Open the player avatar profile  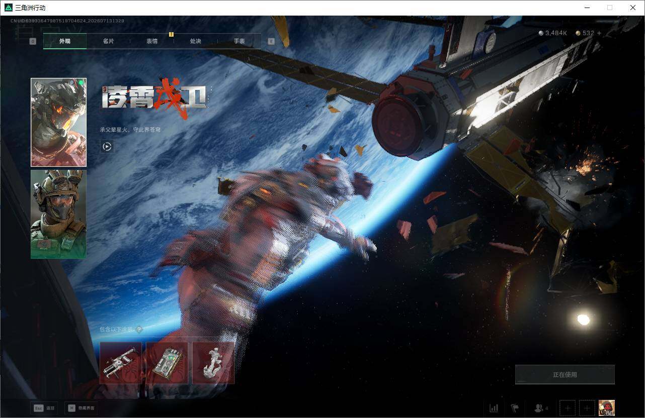(607, 408)
